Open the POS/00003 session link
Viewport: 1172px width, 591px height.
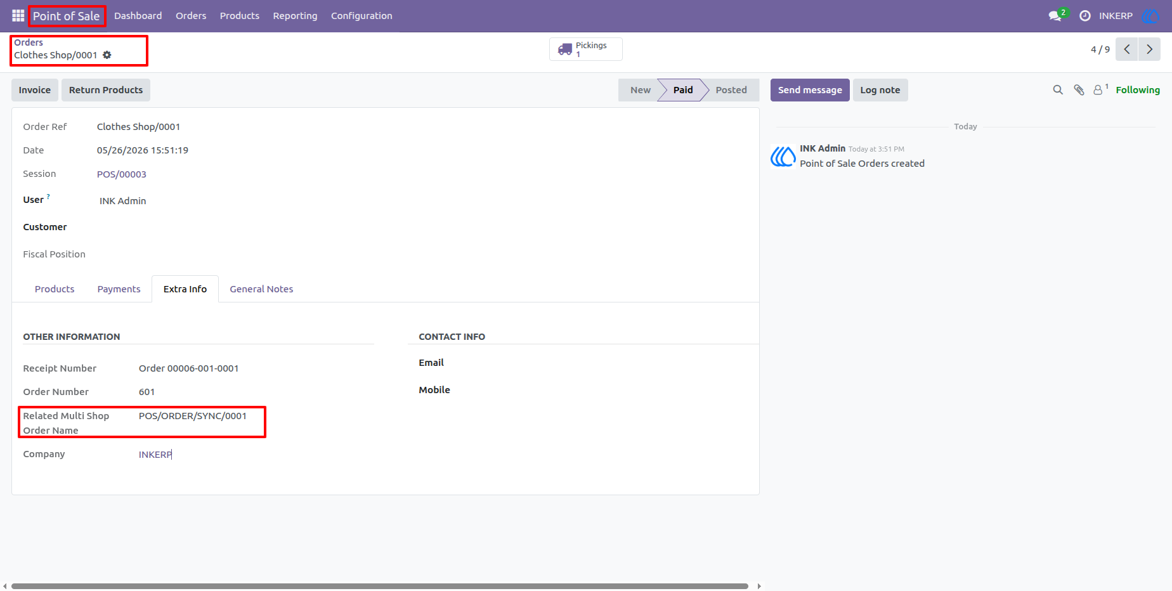pyautogui.click(x=122, y=174)
